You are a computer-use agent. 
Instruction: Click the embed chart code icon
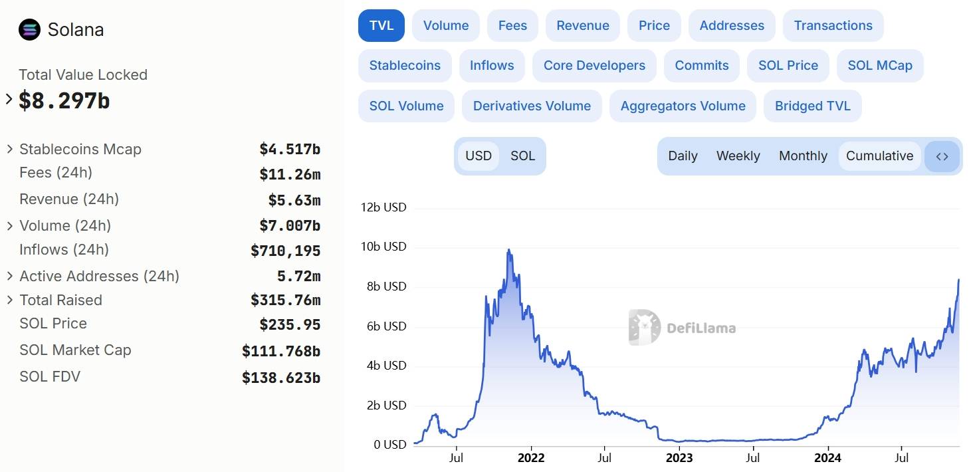[942, 156]
